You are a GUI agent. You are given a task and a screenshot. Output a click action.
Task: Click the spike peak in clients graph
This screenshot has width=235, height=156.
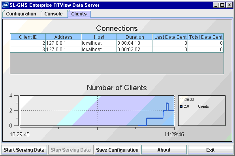[167, 103]
